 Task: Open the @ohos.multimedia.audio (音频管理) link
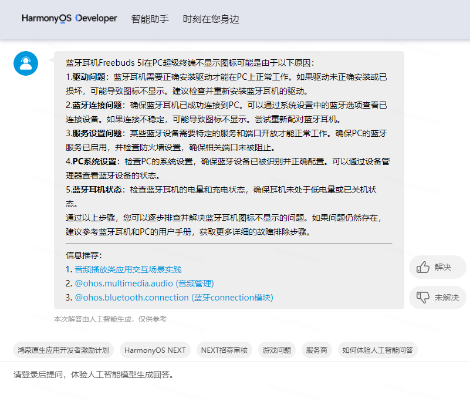(x=144, y=283)
